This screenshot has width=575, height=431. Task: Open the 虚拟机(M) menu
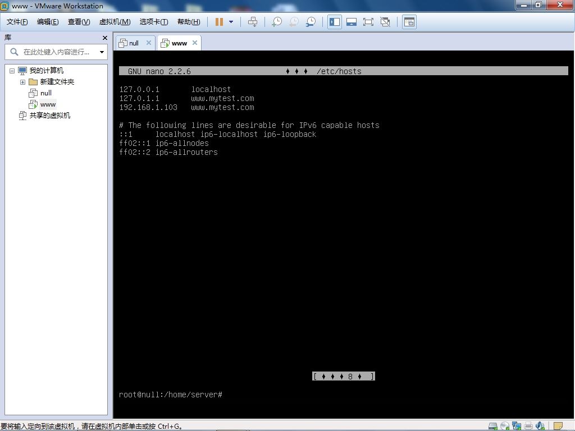tap(115, 22)
